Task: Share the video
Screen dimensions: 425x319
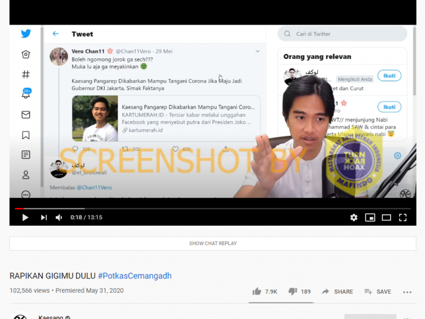Action: coord(337,291)
